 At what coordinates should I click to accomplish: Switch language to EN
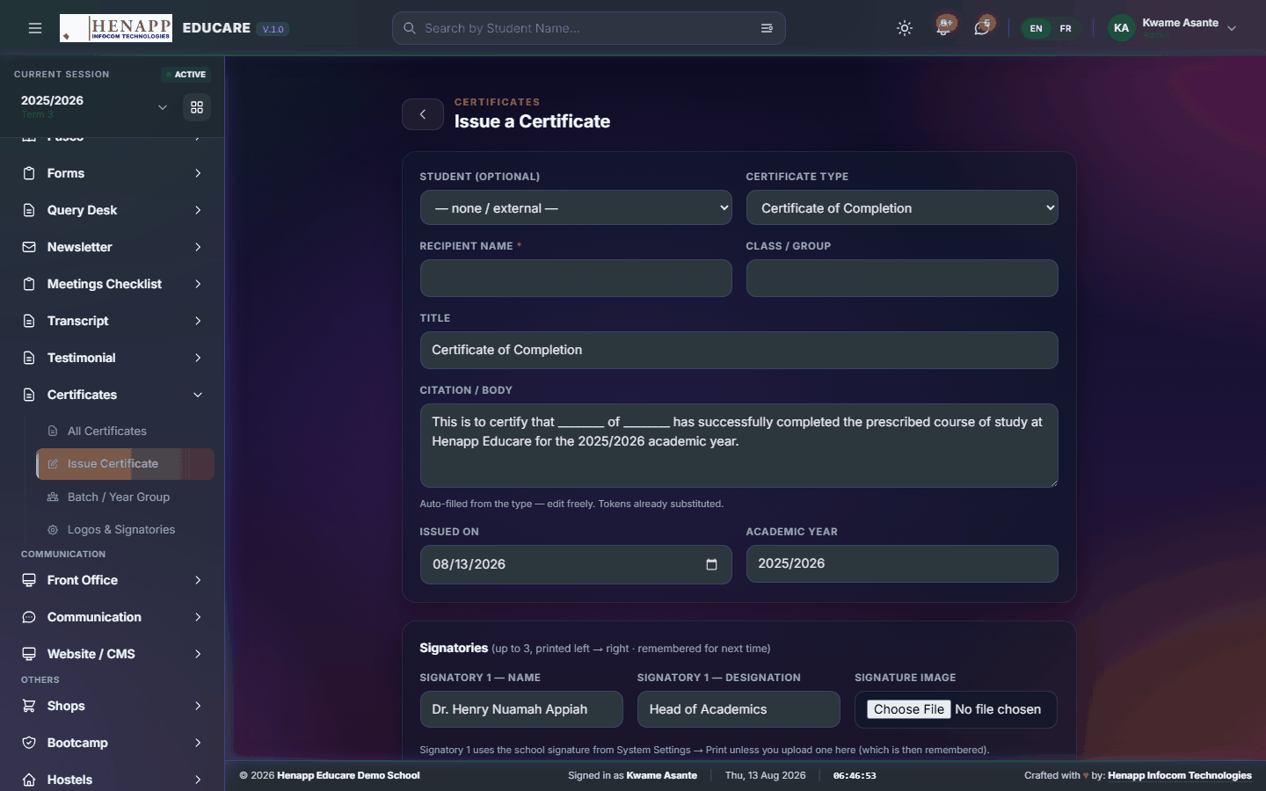pos(1037,28)
